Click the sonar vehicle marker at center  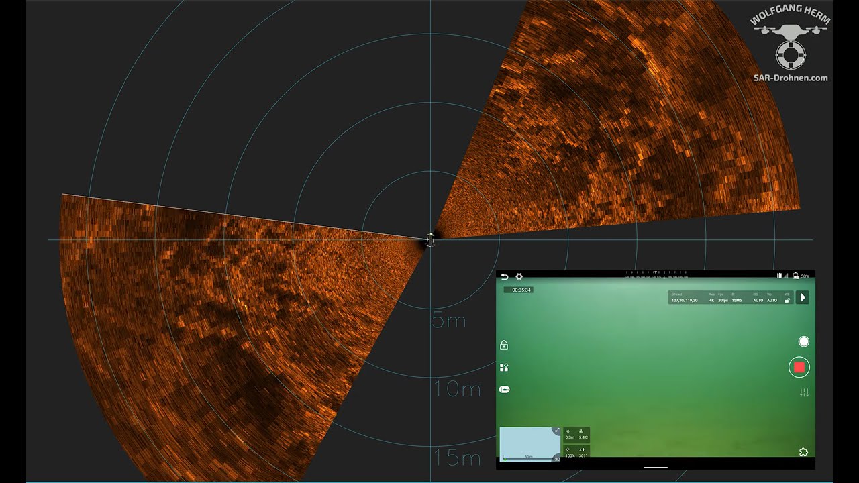(430, 239)
